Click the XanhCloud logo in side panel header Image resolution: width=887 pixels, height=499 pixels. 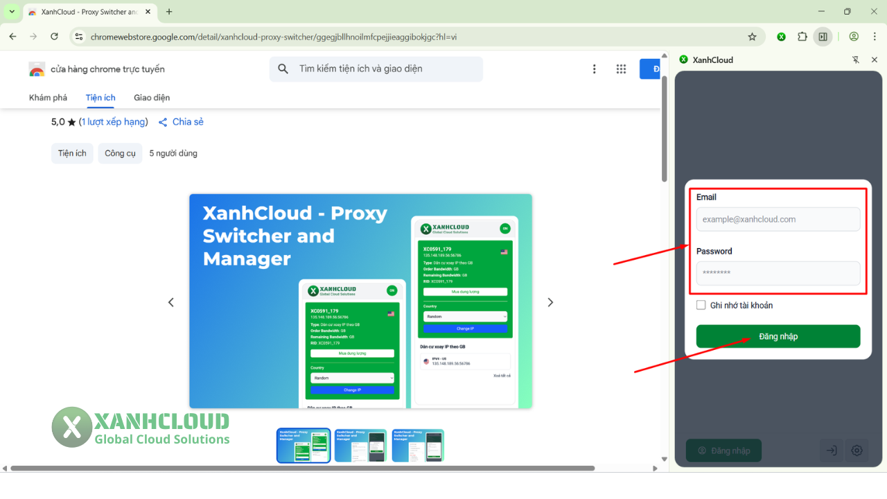point(684,60)
